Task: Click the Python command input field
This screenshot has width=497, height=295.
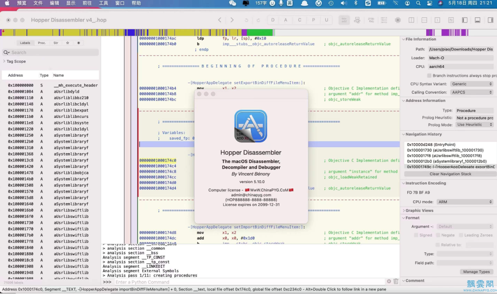Action: [250, 282]
